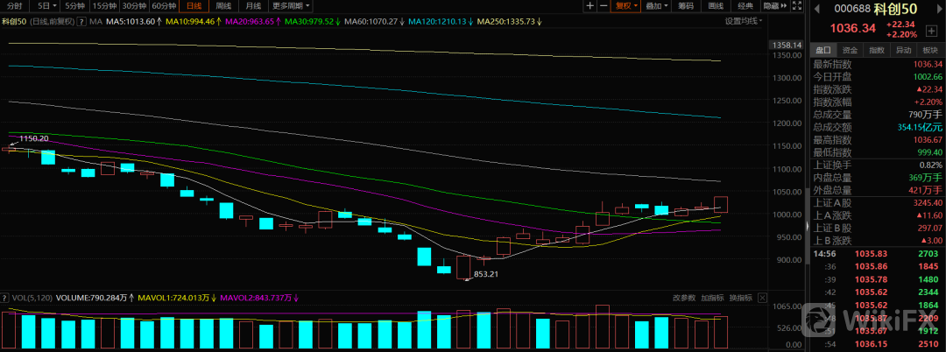Toggle the 筹码 chip distribution view
Viewport: 946px width, 352px height.
(685, 5)
